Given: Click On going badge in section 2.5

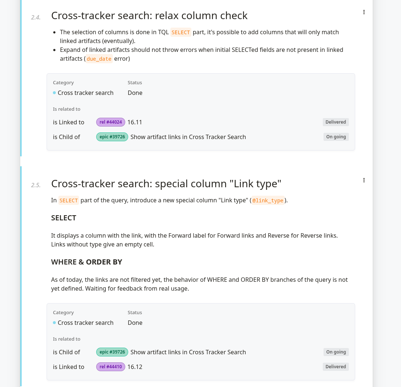Looking at the screenshot, I should click(336, 352).
